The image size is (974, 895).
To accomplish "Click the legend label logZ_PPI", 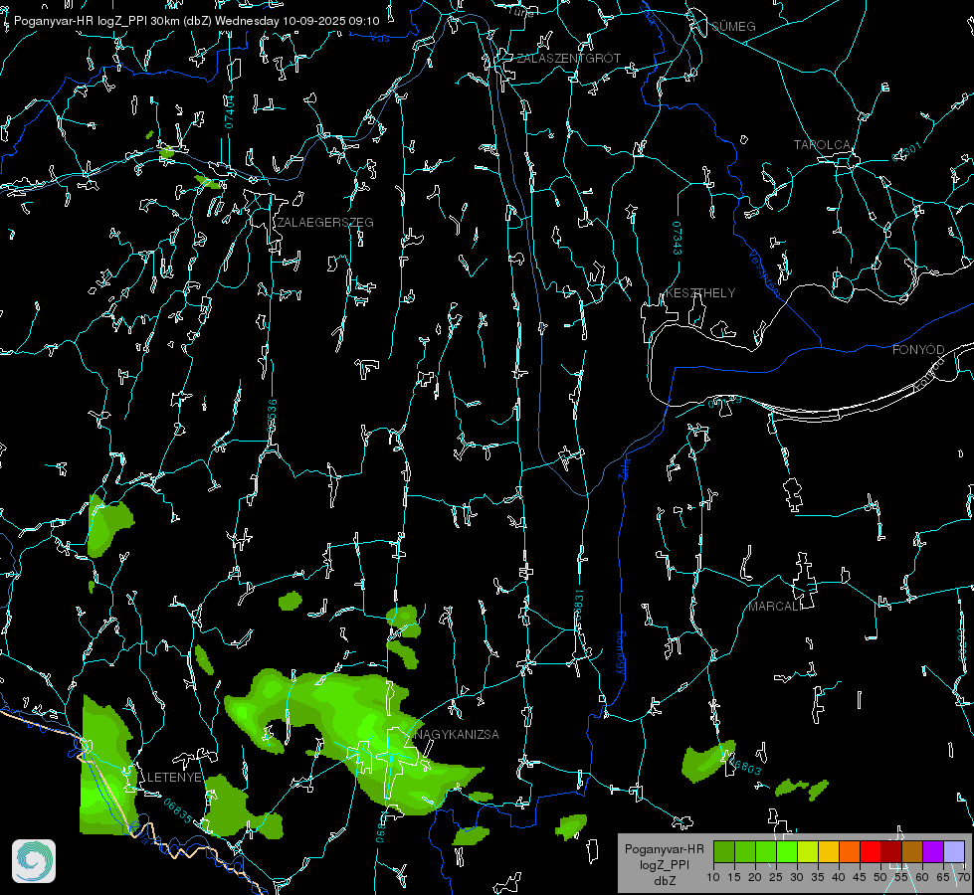I will click(x=664, y=864).
